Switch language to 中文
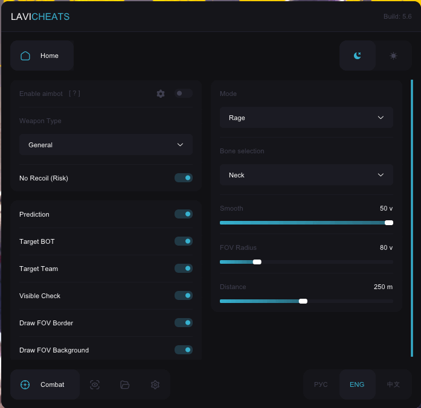421x408 pixels. point(393,384)
